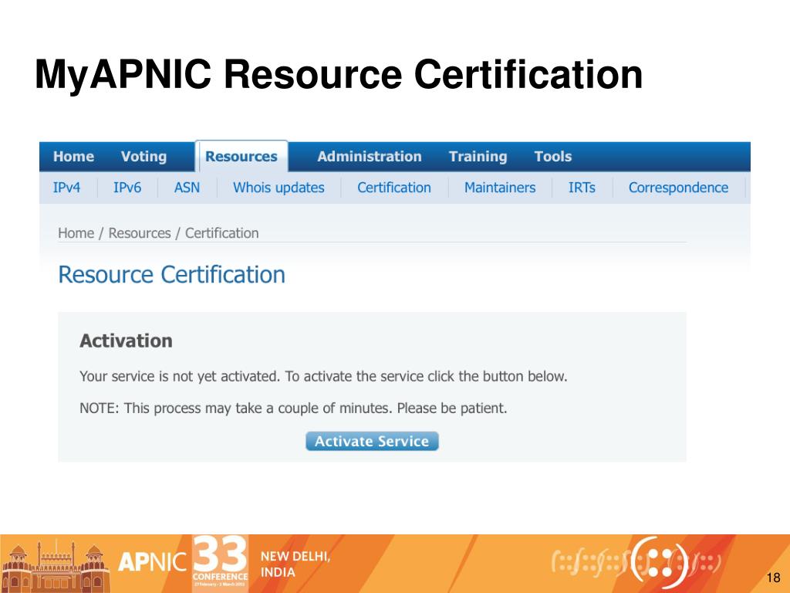The image size is (790, 593).
Task: Click the Home breadcrumb link
Action: (76, 233)
